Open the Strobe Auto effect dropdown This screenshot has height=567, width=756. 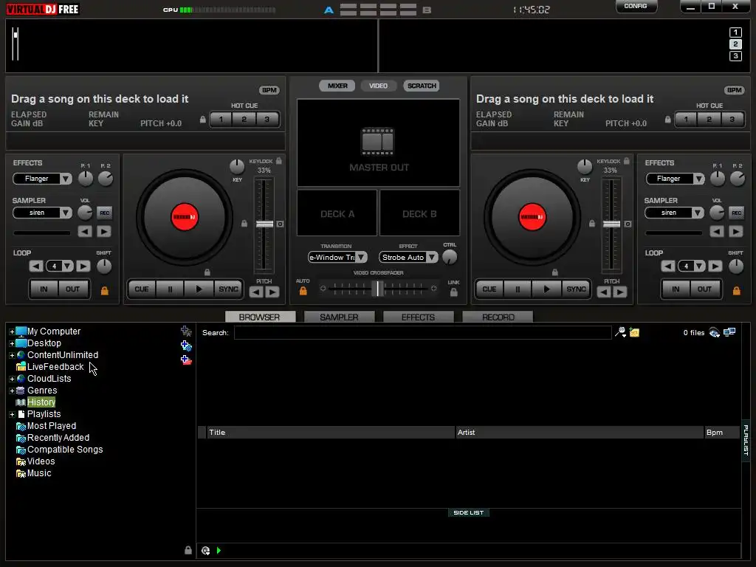pos(432,258)
